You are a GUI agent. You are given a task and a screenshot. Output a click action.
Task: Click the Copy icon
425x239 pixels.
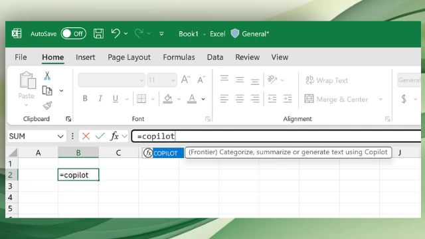(x=47, y=90)
